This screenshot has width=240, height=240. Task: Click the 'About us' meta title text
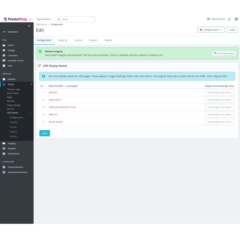[53, 115]
